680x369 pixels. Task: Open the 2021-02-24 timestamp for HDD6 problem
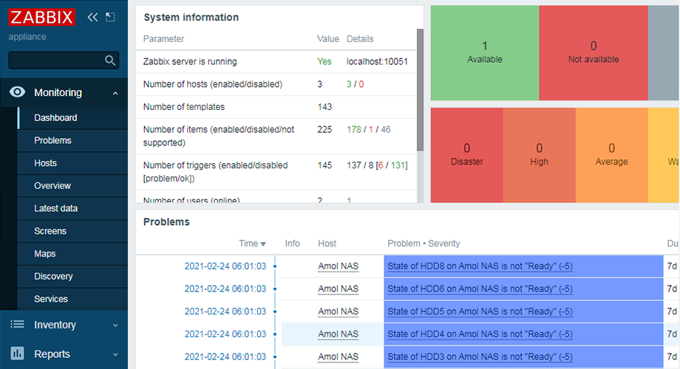[225, 289]
